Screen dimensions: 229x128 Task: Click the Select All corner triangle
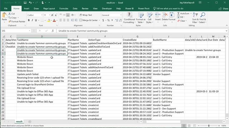[x=3, y=36]
